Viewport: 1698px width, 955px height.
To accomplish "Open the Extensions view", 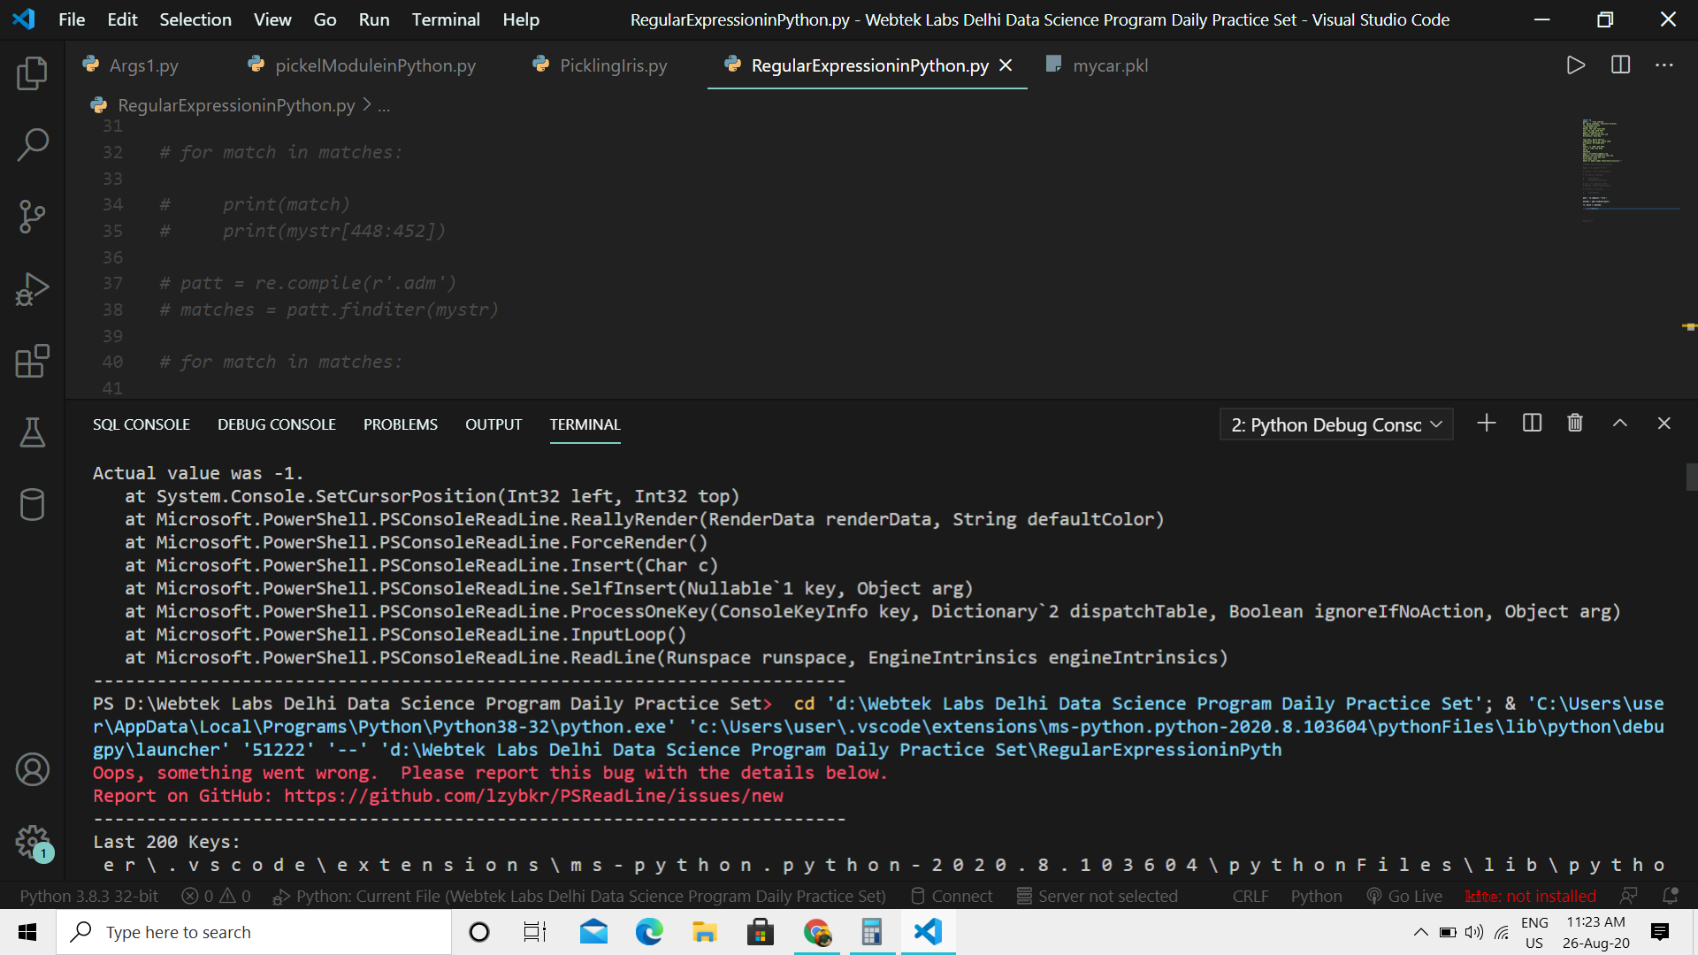I will coord(33,361).
